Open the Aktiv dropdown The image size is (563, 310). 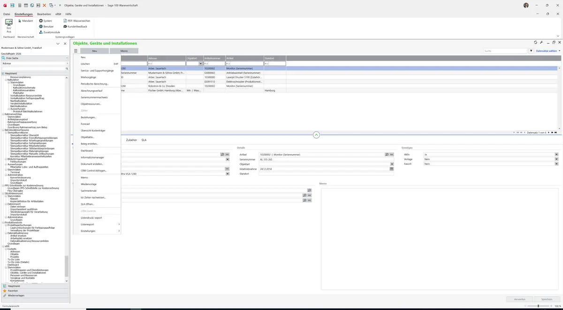coord(556,155)
